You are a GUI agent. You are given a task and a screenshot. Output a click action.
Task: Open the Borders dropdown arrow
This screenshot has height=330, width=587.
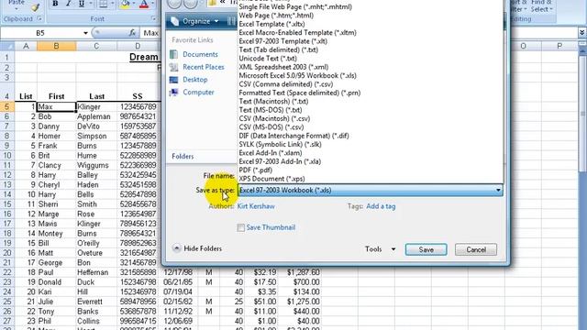(x=112, y=4)
